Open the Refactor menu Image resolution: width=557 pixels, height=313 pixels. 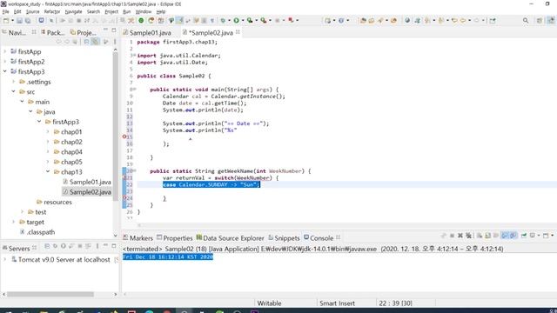[52, 11]
